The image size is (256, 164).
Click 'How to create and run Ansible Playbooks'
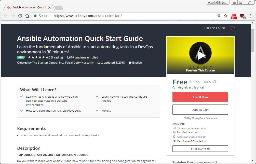(53, 111)
